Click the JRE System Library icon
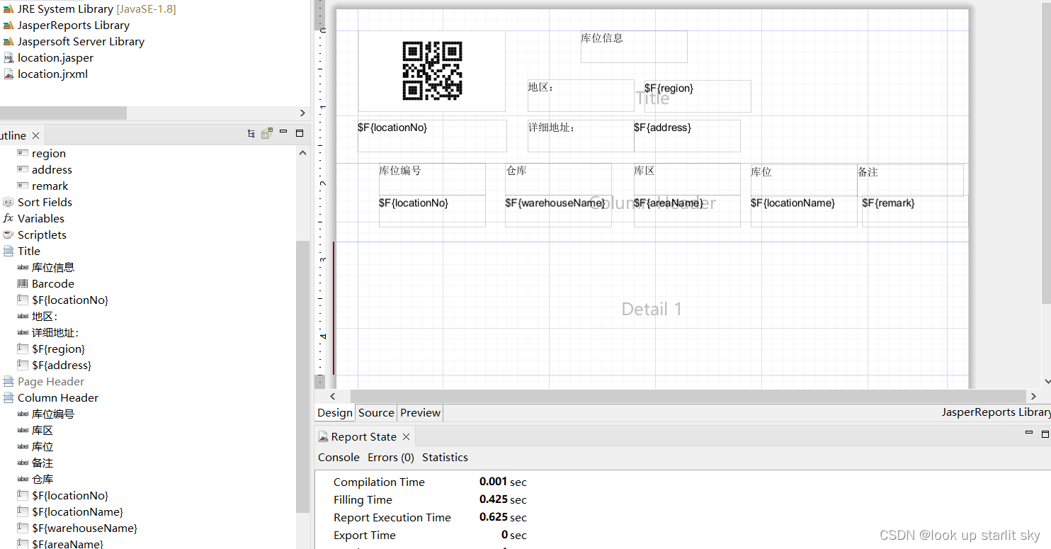Screen dimensions: 1051x549 10,9
